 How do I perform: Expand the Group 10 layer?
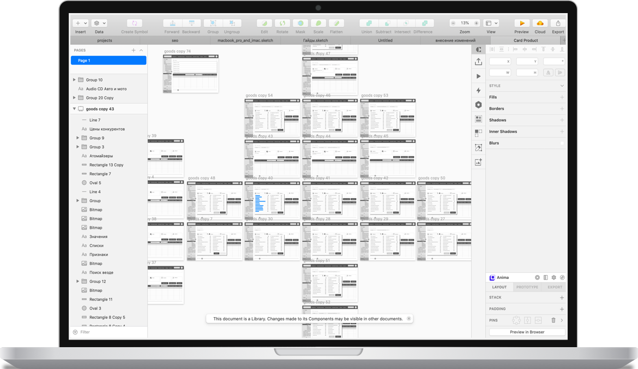coord(74,80)
